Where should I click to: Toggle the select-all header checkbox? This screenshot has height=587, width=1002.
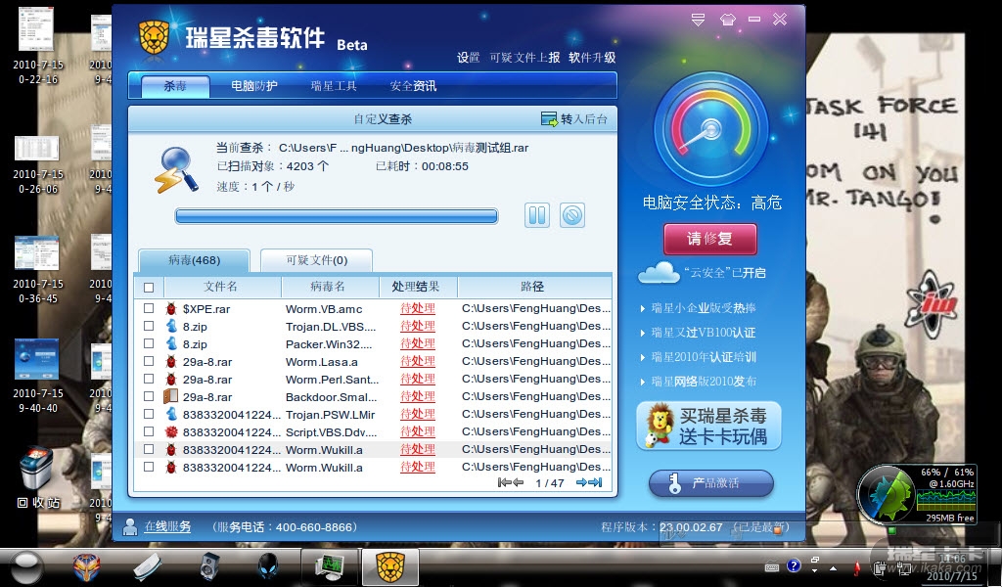pyautogui.click(x=149, y=288)
